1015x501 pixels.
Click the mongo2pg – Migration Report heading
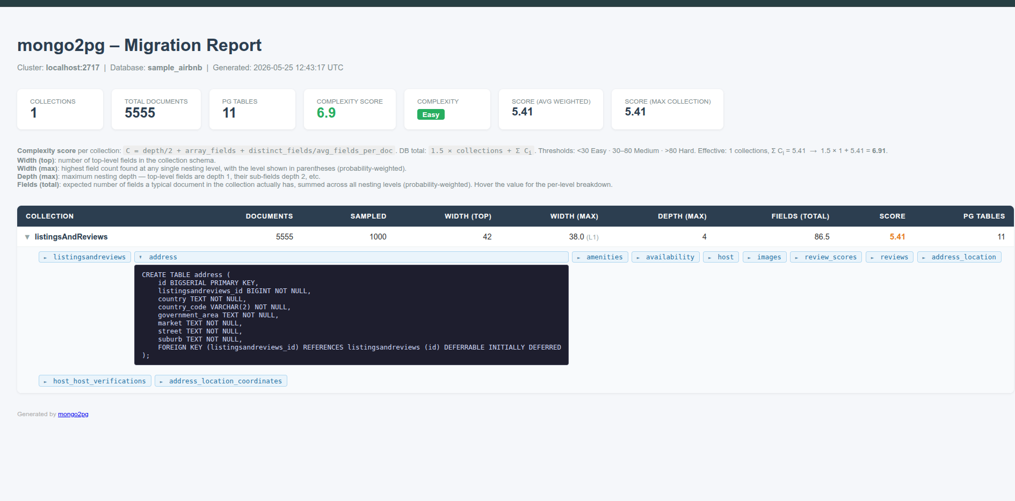139,45
